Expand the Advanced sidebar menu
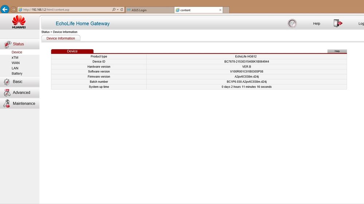 (x=21, y=93)
